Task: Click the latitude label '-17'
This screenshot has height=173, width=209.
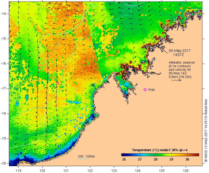Action: (3, 89)
